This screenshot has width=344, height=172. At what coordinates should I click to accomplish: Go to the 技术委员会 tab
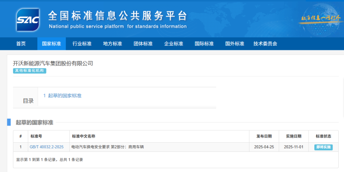coord(265,43)
